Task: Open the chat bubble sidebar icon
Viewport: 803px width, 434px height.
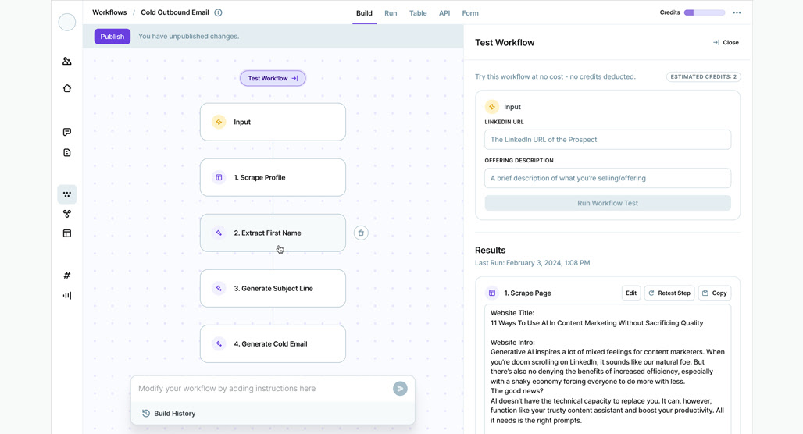Action: (x=67, y=132)
